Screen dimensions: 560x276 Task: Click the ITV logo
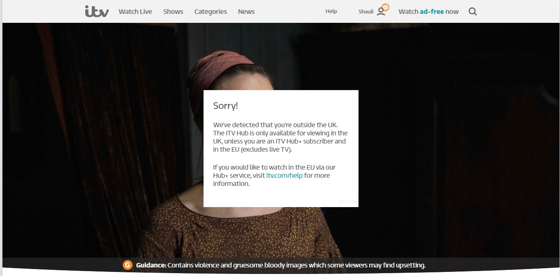pos(97,11)
